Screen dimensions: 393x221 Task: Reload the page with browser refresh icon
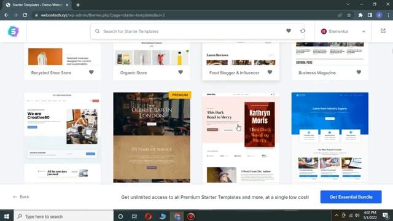coord(25,15)
